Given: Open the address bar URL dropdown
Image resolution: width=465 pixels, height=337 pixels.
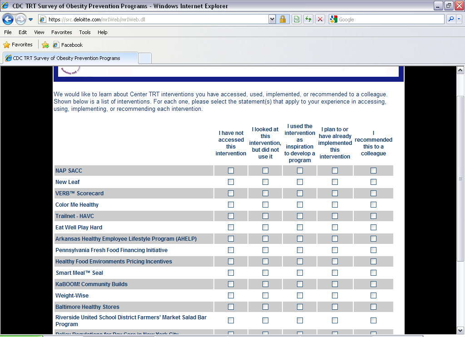Looking at the screenshot, I should (x=272, y=20).
